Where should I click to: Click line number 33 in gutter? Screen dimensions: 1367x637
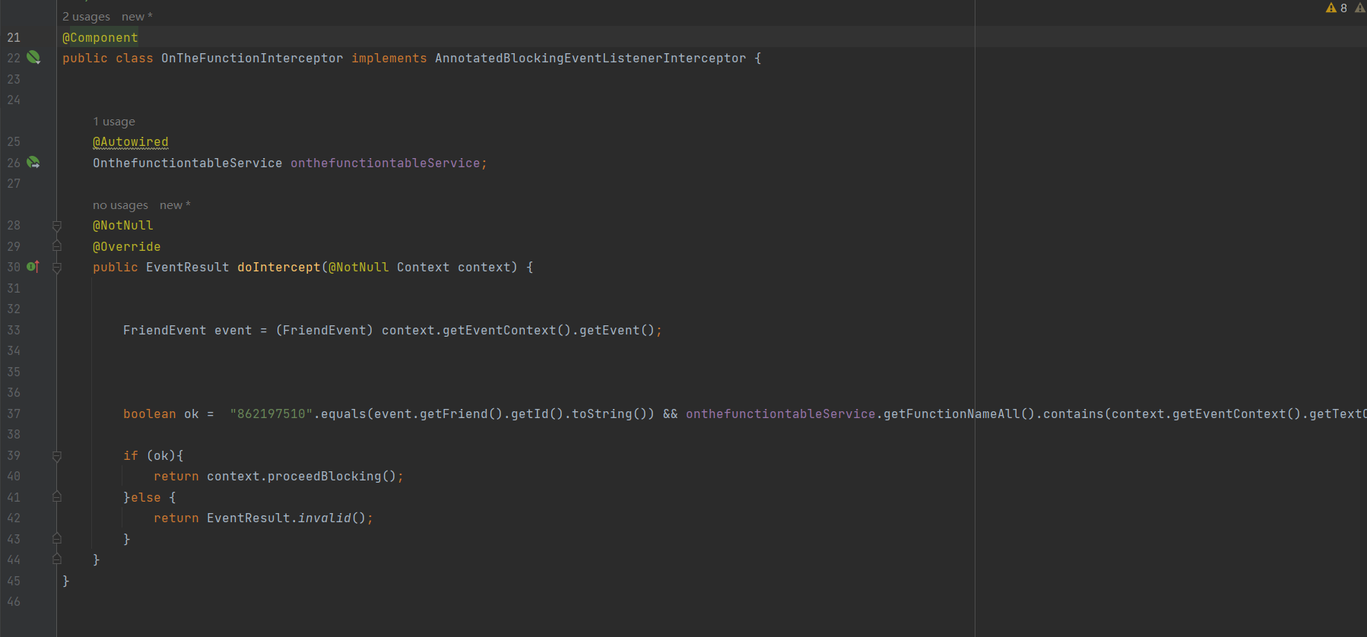pos(14,330)
